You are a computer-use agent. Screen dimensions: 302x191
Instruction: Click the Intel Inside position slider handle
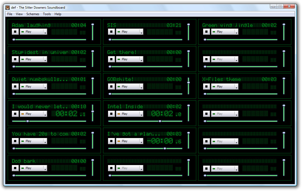pos(160,121)
